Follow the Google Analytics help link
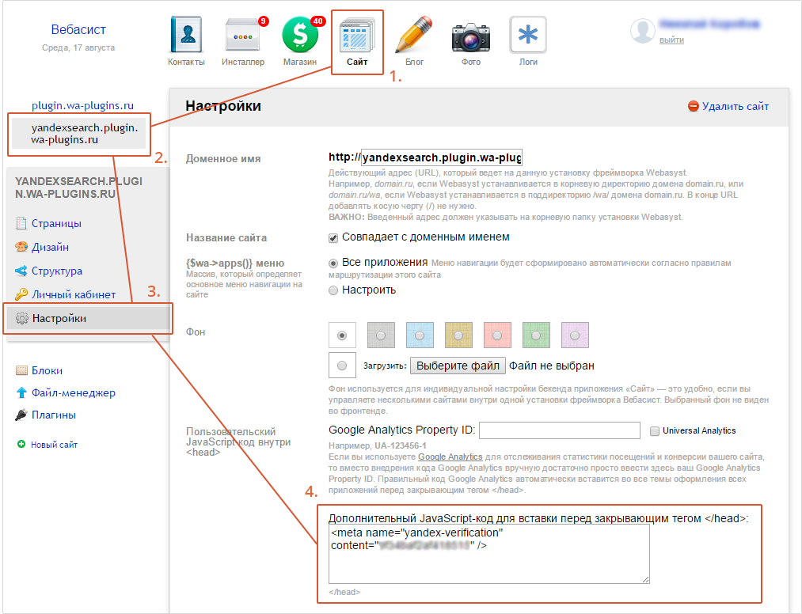Image resolution: width=802 pixels, height=614 pixels. 450,457
